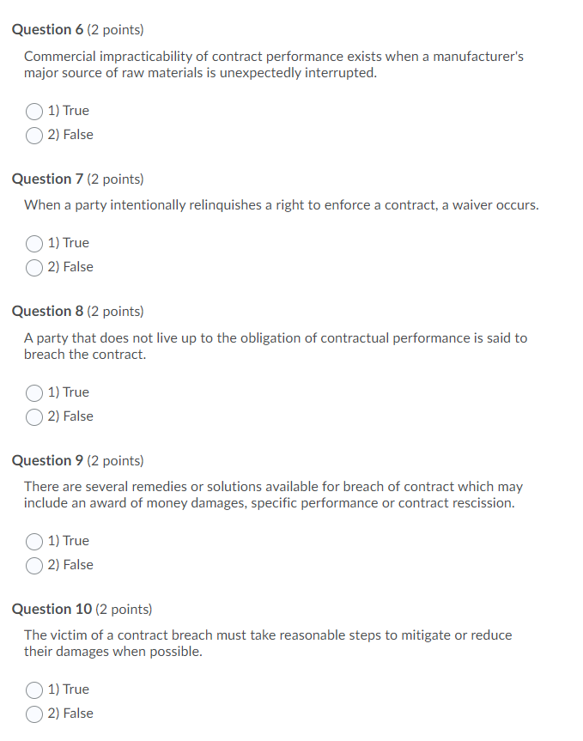Select False for Question 8

(x=34, y=416)
